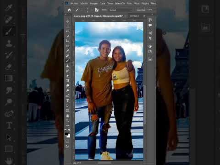
Task: Select the Dodge tool
Action: click(x=67, y=91)
